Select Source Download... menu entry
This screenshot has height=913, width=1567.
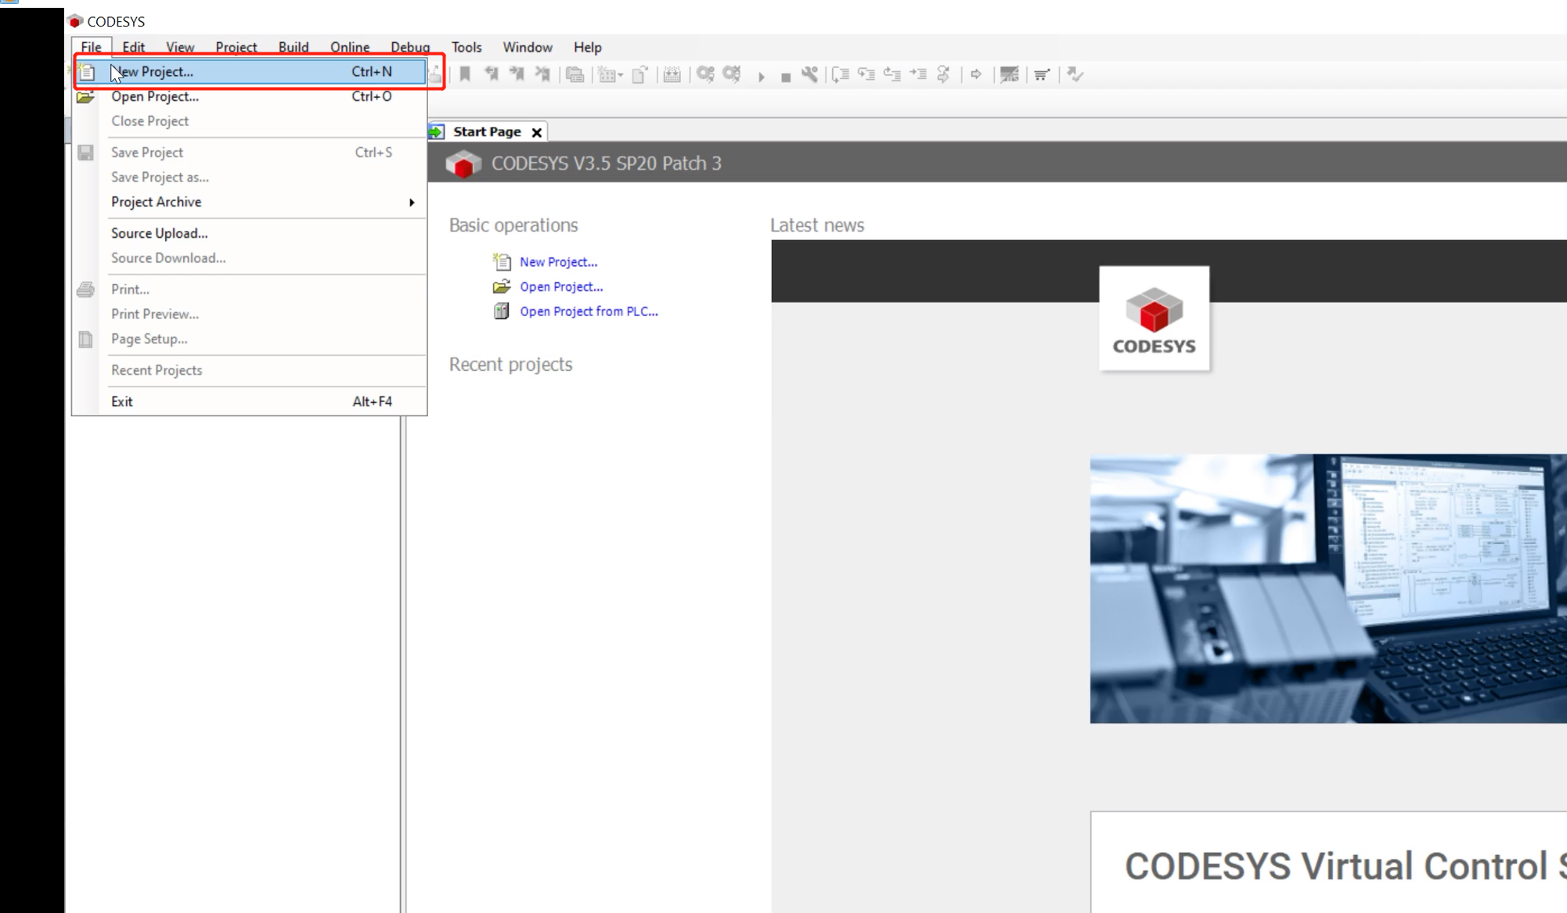(x=250, y=258)
